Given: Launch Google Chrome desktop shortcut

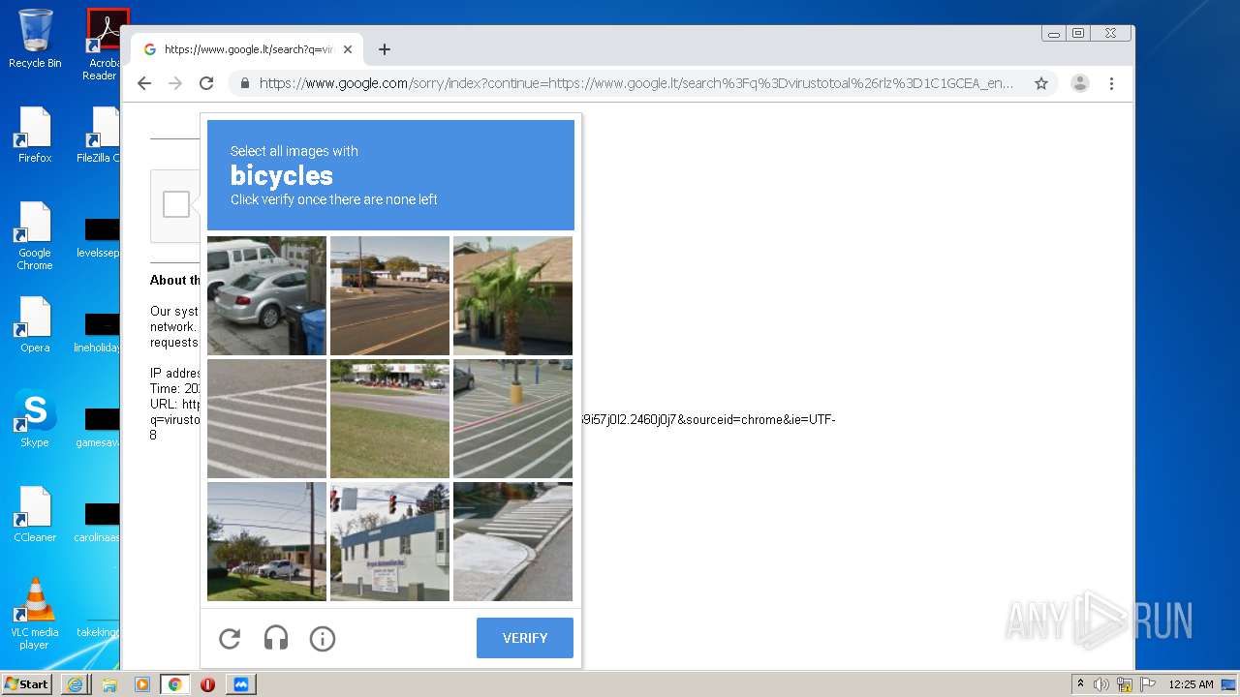Looking at the screenshot, I should pyautogui.click(x=35, y=236).
